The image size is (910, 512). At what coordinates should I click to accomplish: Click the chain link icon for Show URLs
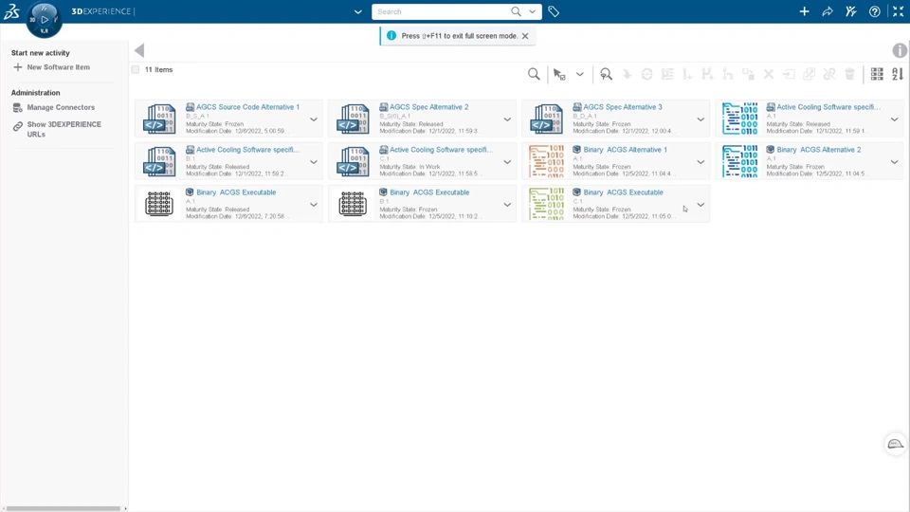click(17, 126)
